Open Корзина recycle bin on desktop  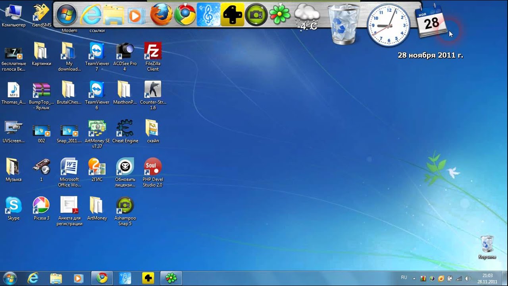click(x=487, y=247)
